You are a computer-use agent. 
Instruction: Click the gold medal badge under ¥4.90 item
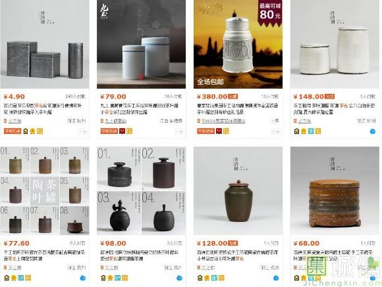pos(33,131)
